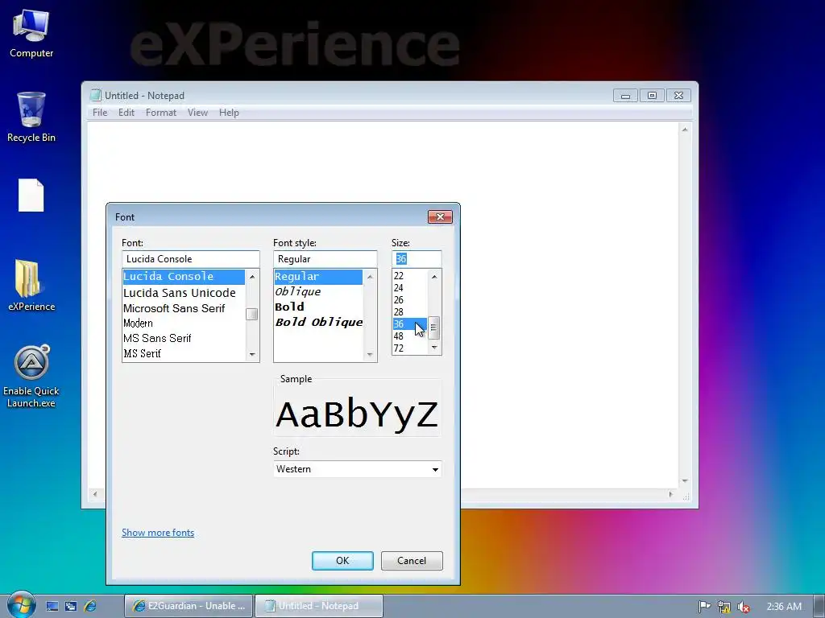825x618 pixels.
Task: Confirm font selection with OK
Action: tap(342, 561)
